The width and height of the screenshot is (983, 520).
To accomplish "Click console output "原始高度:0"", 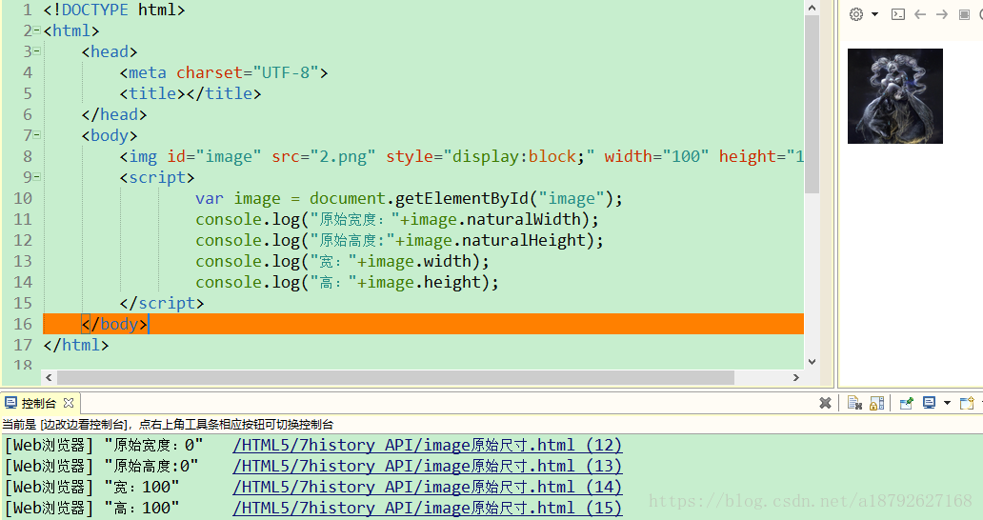I will 151,466.
